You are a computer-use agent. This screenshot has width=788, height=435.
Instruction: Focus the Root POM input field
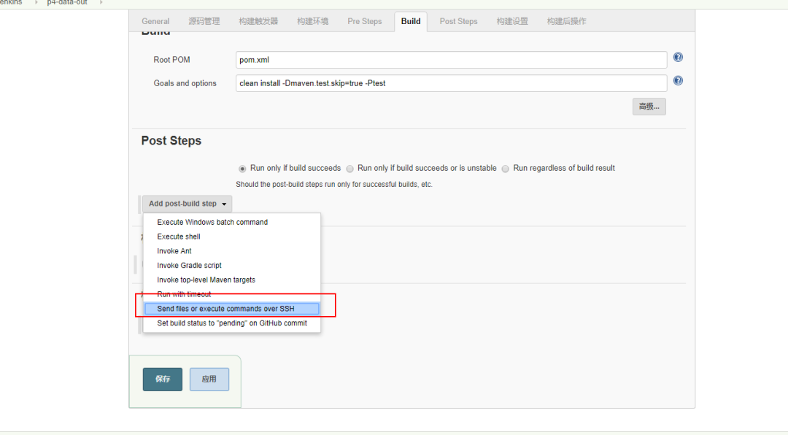pyautogui.click(x=452, y=60)
